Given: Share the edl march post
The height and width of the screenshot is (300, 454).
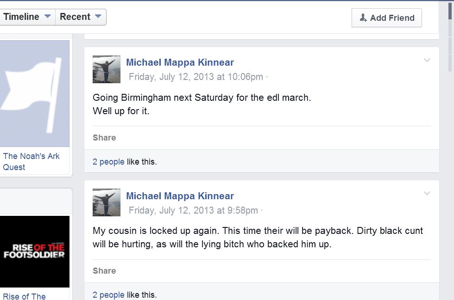Looking at the screenshot, I should (104, 138).
